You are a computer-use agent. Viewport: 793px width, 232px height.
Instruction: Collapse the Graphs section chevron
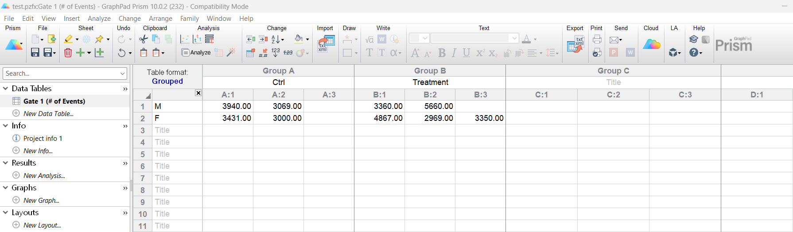[x=6, y=188]
